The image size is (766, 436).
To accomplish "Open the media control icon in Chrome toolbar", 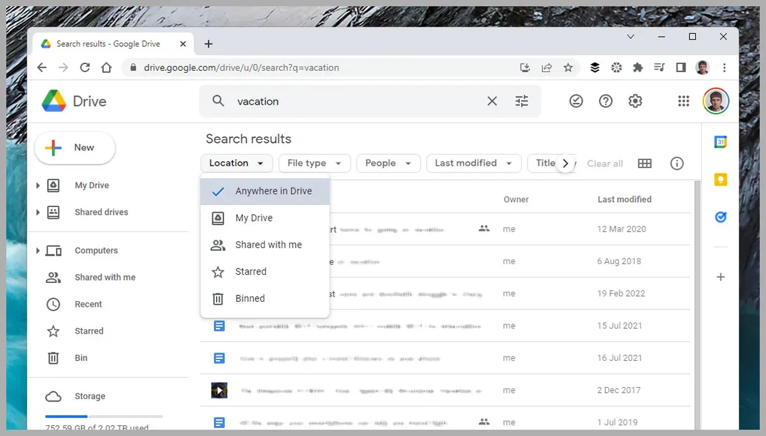I will coord(659,68).
